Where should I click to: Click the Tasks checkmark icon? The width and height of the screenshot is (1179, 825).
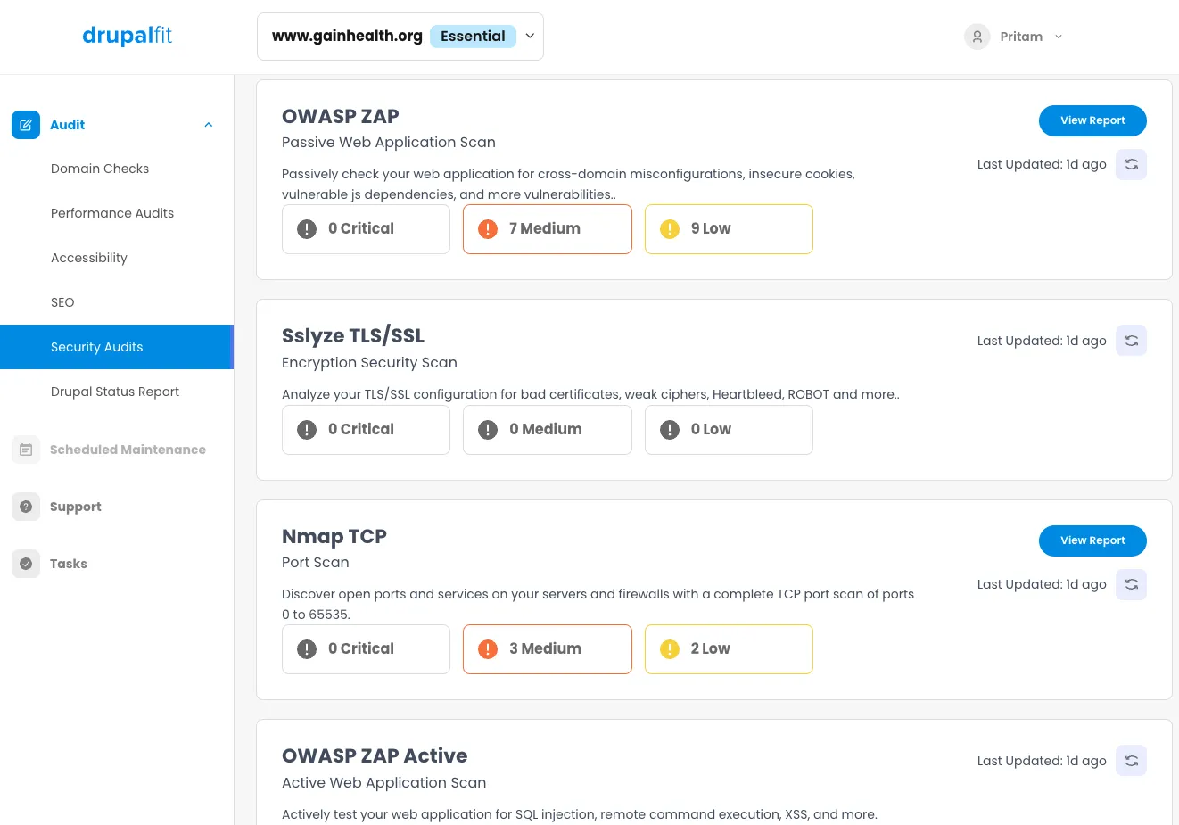point(26,564)
